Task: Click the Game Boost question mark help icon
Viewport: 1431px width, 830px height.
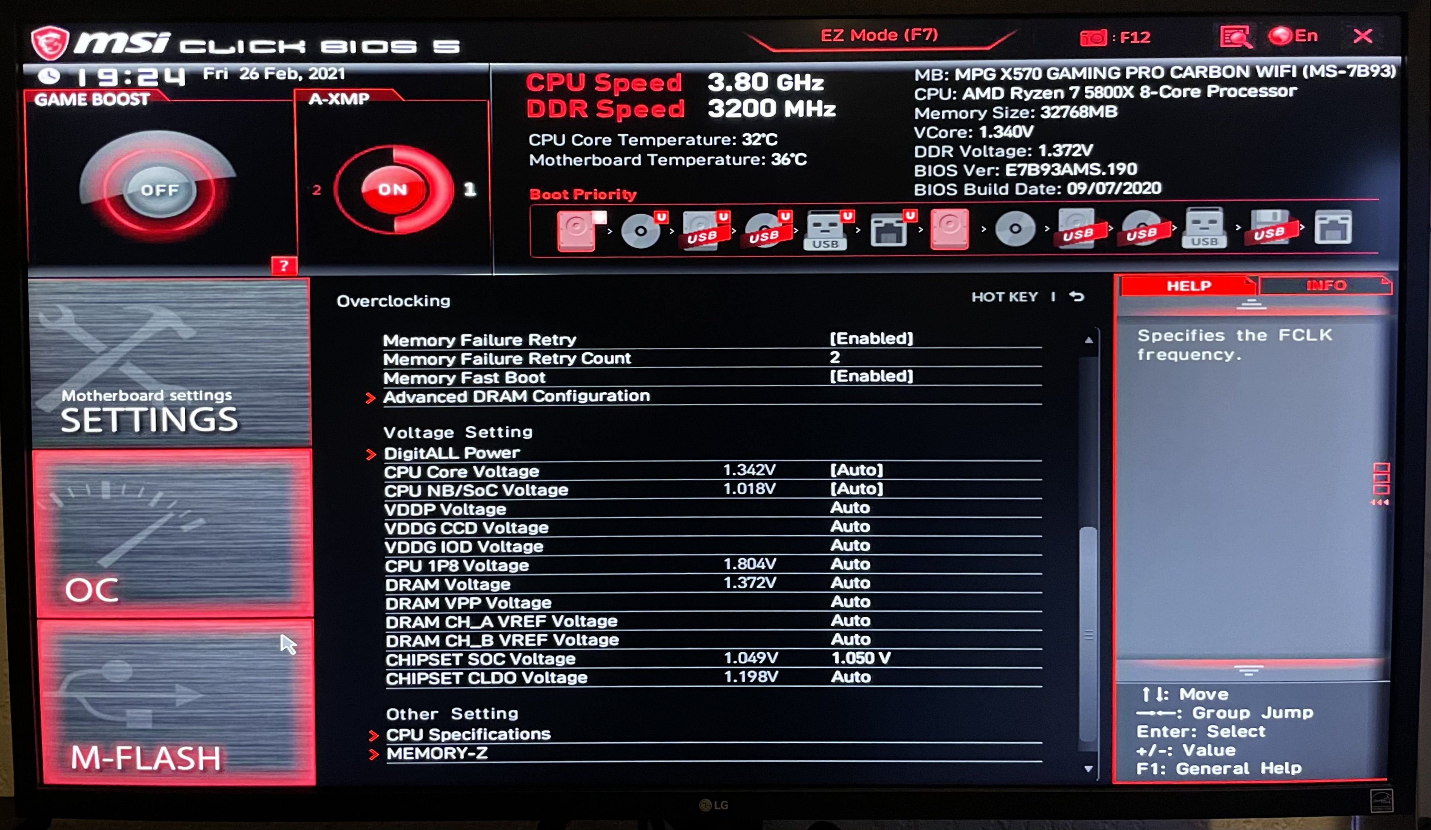Action: (284, 265)
